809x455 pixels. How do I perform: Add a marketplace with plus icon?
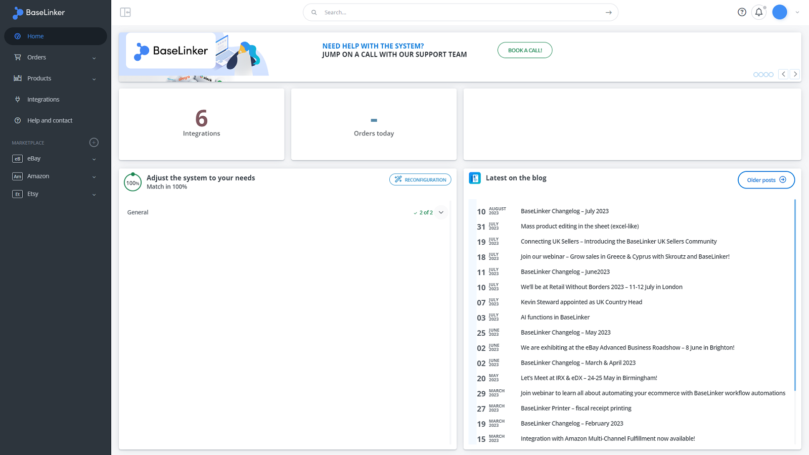pyautogui.click(x=94, y=143)
